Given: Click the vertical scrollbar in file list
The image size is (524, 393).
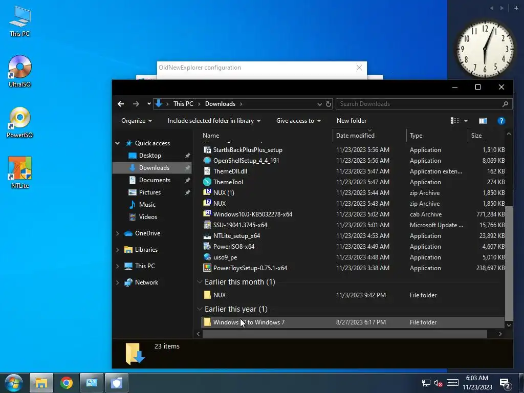Looking at the screenshot, I should (x=509, y=263).
